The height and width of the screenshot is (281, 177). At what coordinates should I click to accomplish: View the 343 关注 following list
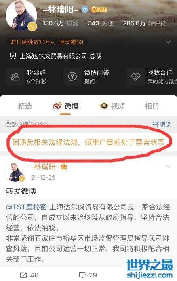pos(101,23)
